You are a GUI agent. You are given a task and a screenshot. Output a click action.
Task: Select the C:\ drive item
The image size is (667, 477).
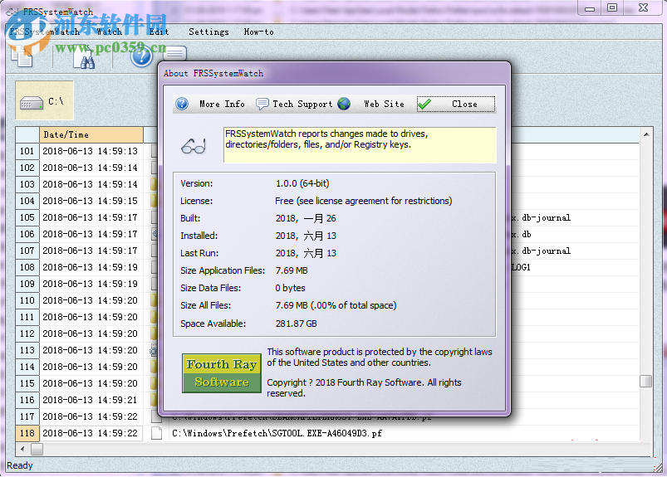(44, 100)
